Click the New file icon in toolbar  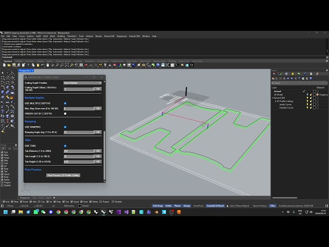(x=4, y=65)
